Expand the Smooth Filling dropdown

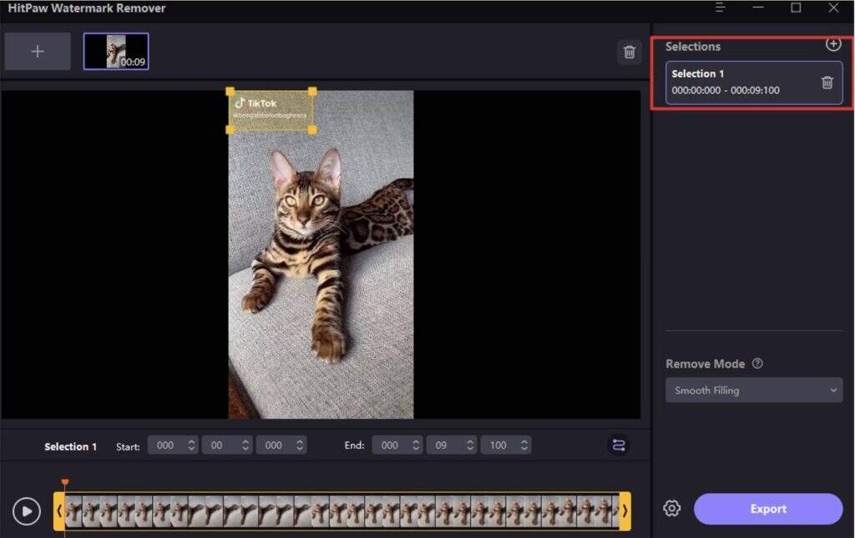pyautogui.click(x=753, y=390)
